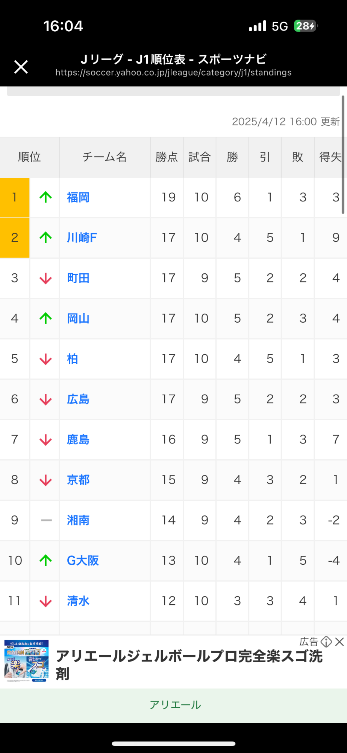Open the Ariel ad thumbnail image
Image resolution: width=347 pixels, height=753 pixels.
(27, 661)
